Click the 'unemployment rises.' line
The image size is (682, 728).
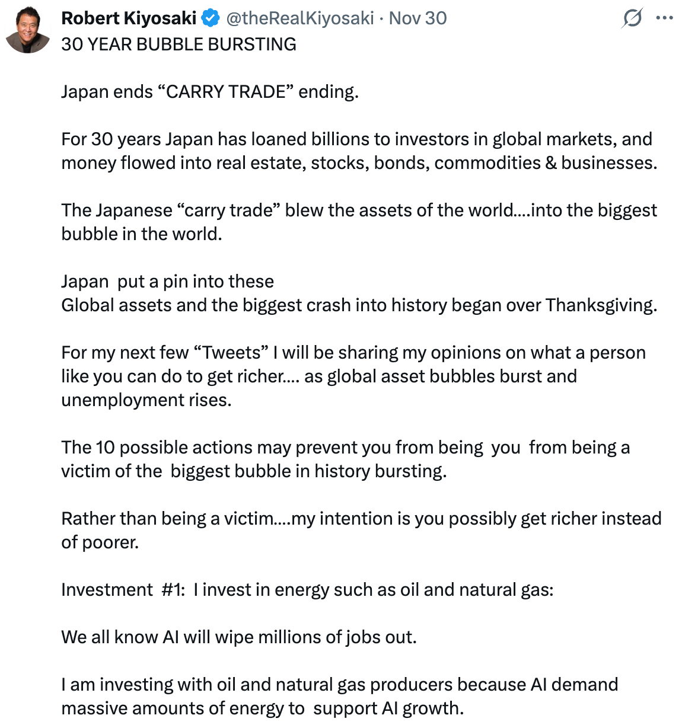click(x=146, y=400)
